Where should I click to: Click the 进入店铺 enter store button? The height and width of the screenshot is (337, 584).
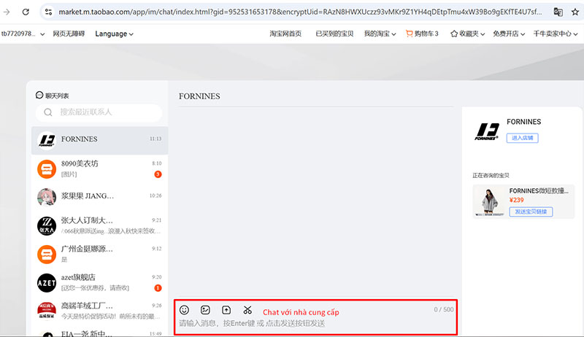tap(523, 137)
